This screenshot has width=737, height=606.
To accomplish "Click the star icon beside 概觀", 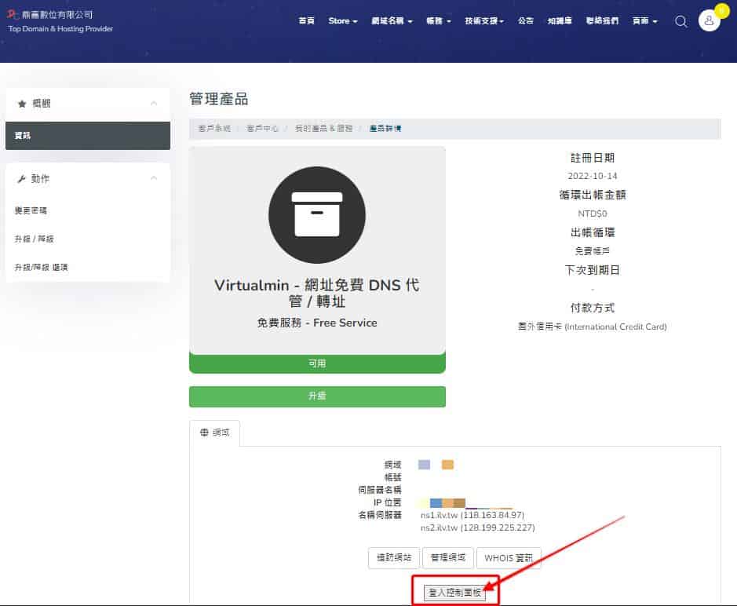I will tap(21, 104).
